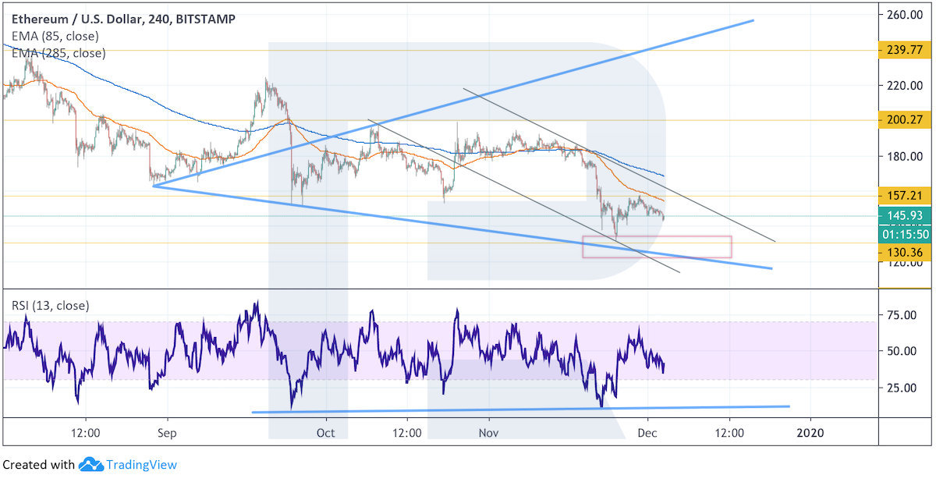Screen dimensions: 936x482
Task: Click the Ethereum / U.S. Dollar chart title
Action: pyautogui.click(x=119, y=19)
